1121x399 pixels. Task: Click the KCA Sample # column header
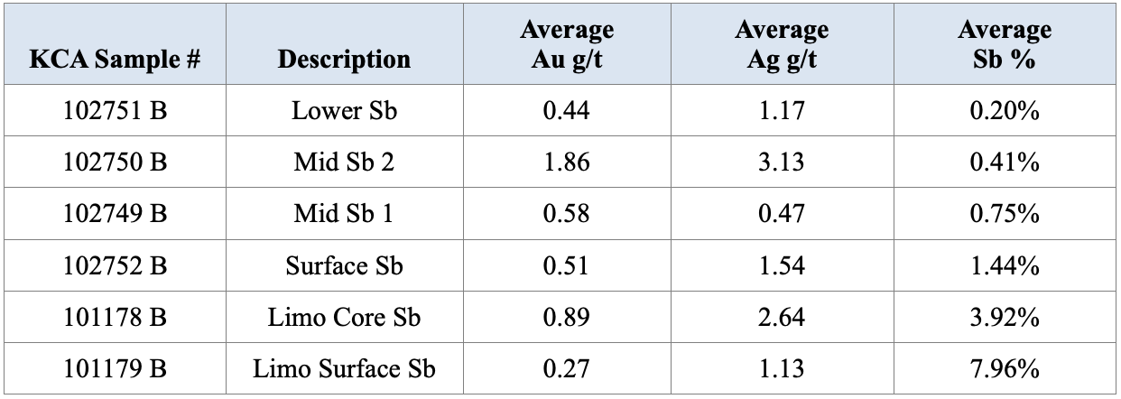click(x=115, y=60)
